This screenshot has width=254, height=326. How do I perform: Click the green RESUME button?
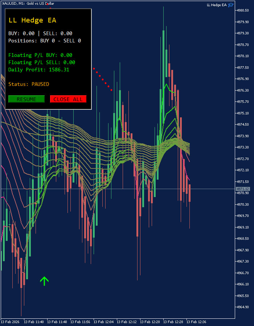[x=26, y=99]
